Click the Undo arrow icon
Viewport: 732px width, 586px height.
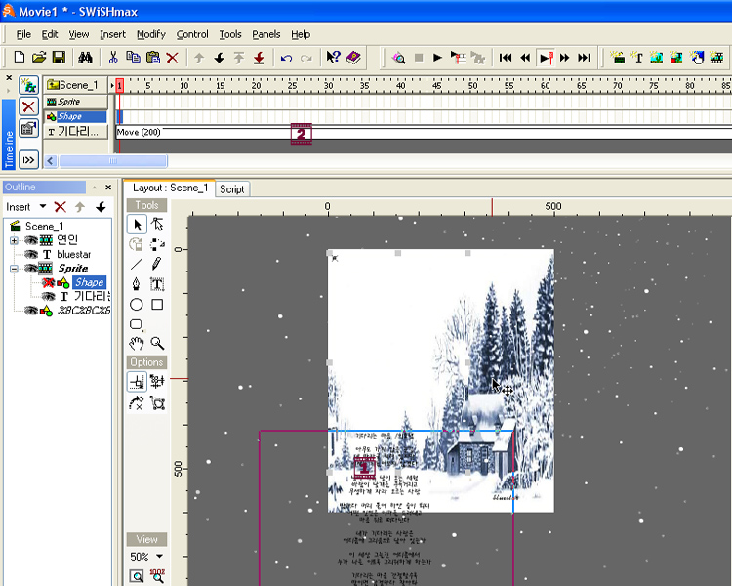pos(286,58)
